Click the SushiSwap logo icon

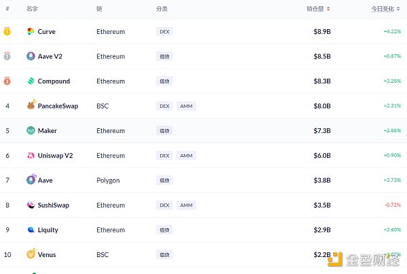pos(31,205)
